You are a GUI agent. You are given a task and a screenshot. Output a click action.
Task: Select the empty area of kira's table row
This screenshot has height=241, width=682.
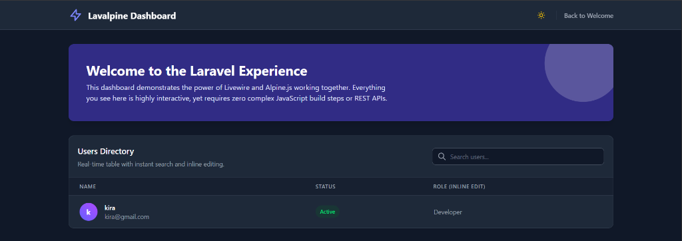[x=543, y=212]
